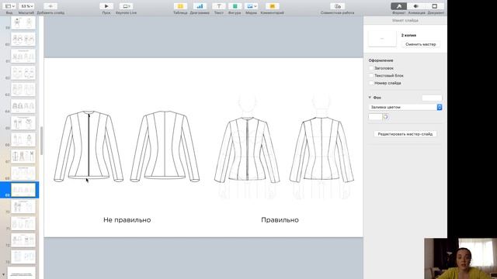Click the 2 копия master name text
Image resolution: width=497 pixels, height=279 pixels.
click(x=408, y=36)
